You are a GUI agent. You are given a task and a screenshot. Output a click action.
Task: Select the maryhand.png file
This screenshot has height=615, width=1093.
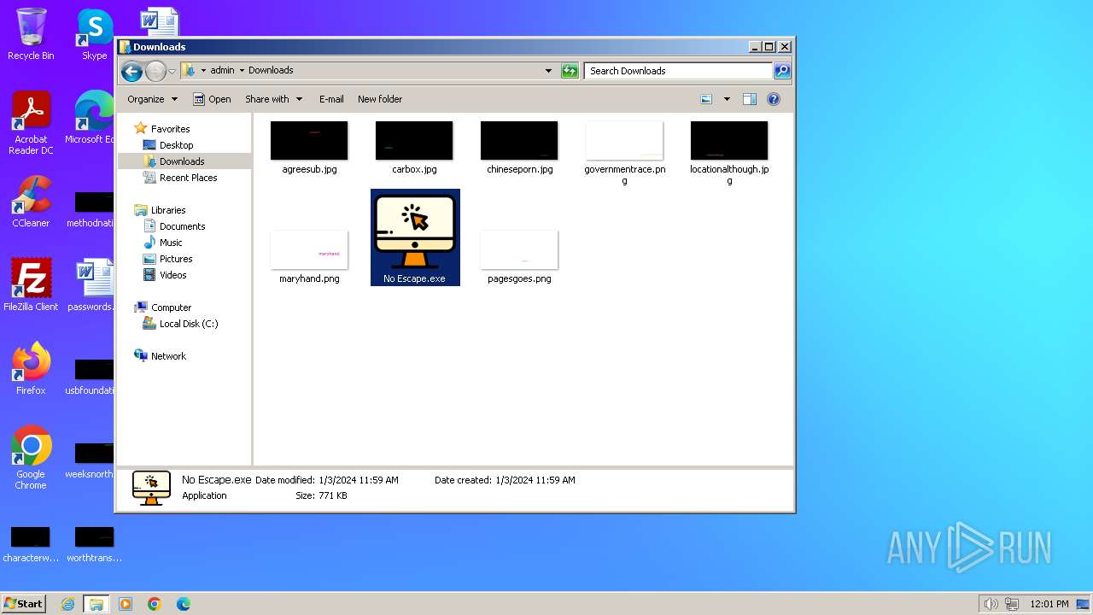coord(309,256)
